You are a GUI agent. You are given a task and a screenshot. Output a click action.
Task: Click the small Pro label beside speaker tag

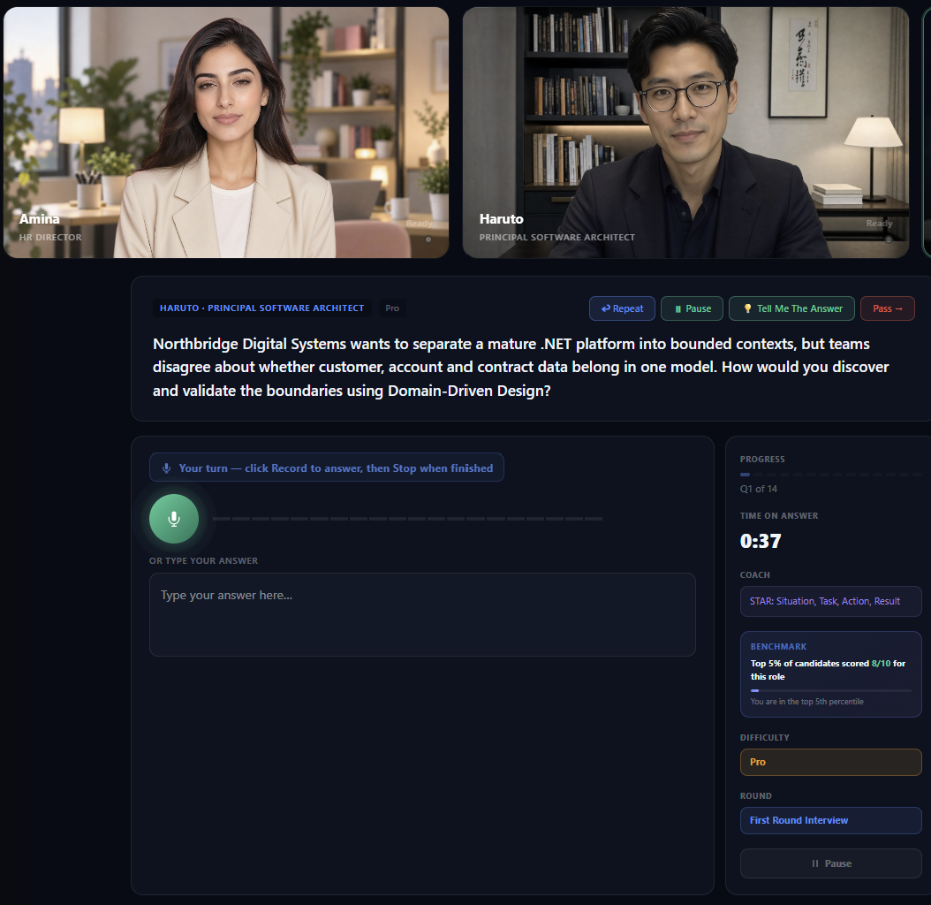pos(392,308)
